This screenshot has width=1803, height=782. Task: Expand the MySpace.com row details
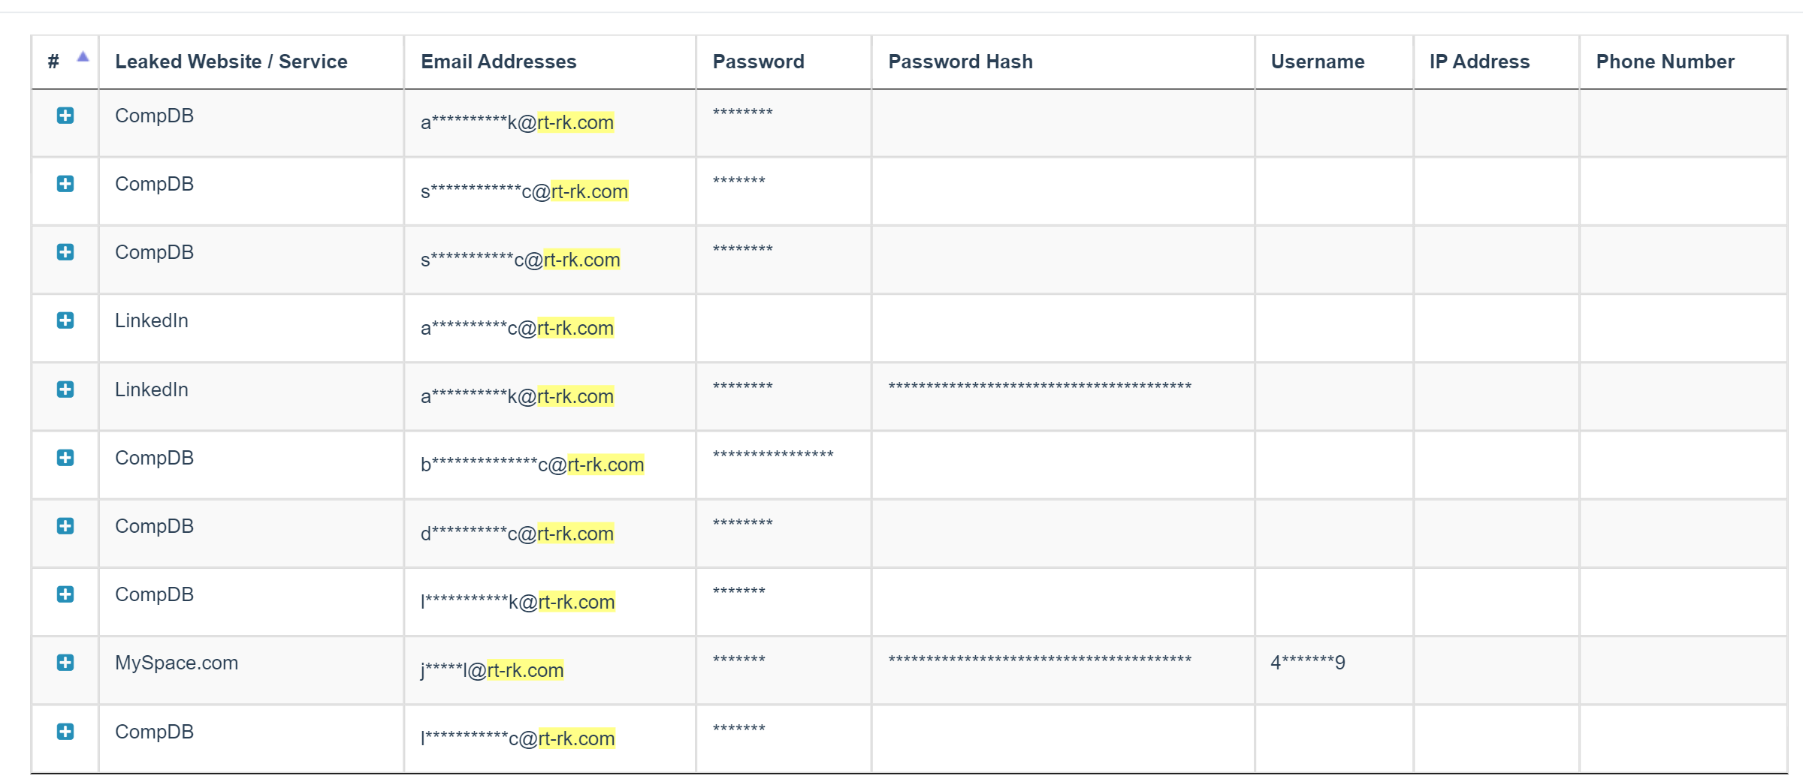click(x=65, y=663)
